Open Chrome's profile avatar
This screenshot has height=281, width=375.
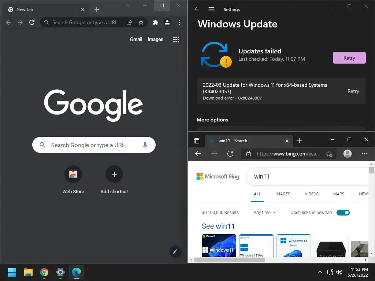point(167,22)
